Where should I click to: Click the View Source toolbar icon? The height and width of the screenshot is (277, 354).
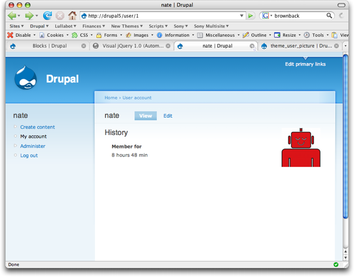point(334,35)
